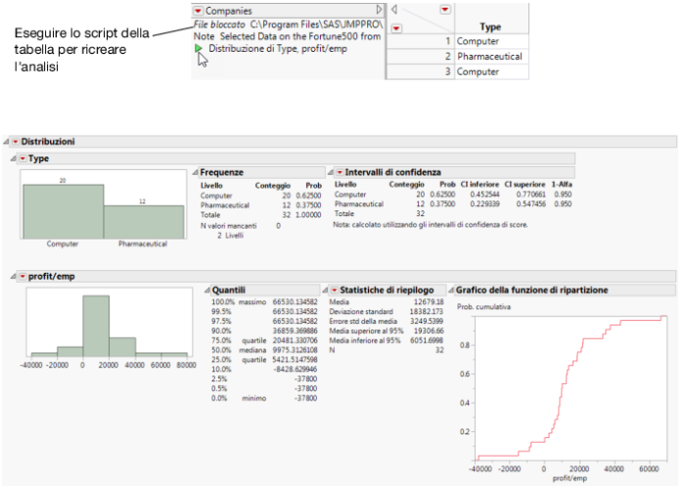Open the columns red triangle menu in grid
Image resolution: width=685 pixels, height=487 pixels.
[x=444, y=10]
